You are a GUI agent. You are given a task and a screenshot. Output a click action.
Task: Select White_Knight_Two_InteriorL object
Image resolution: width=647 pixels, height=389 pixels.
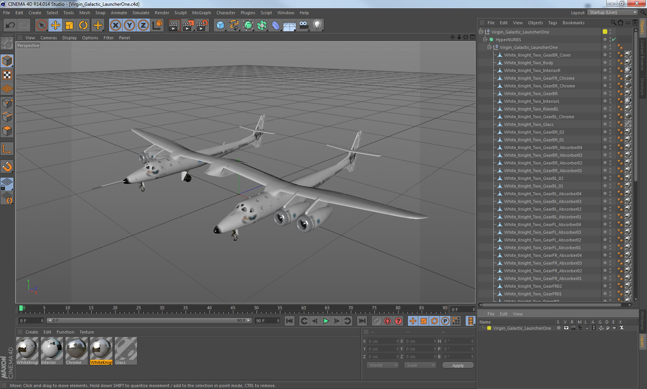tap(531, 101)
